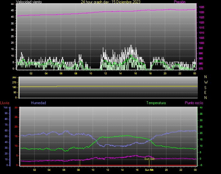Image resolution: width=221 pixels, height=174 pixels.
Task: Click the blue "50" value on the humidity axis
Action: pos(6,137)
